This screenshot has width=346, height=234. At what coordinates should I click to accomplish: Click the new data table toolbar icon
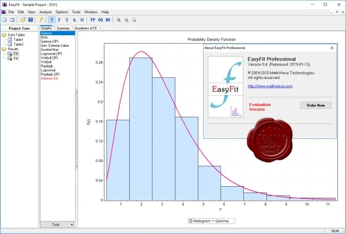click(12, 20)
